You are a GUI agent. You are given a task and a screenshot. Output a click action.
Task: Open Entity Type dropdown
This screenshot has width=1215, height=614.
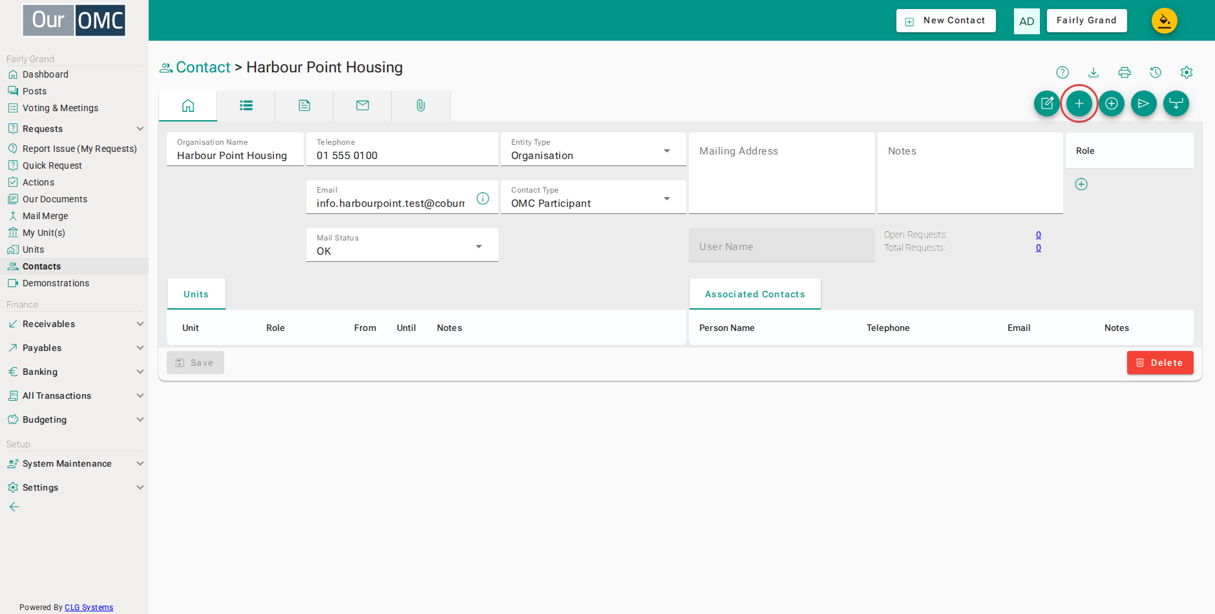click(593, 149)
